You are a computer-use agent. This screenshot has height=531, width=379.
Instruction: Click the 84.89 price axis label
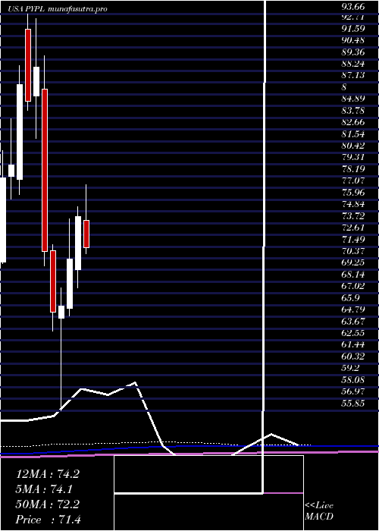(x=353, y=99)
